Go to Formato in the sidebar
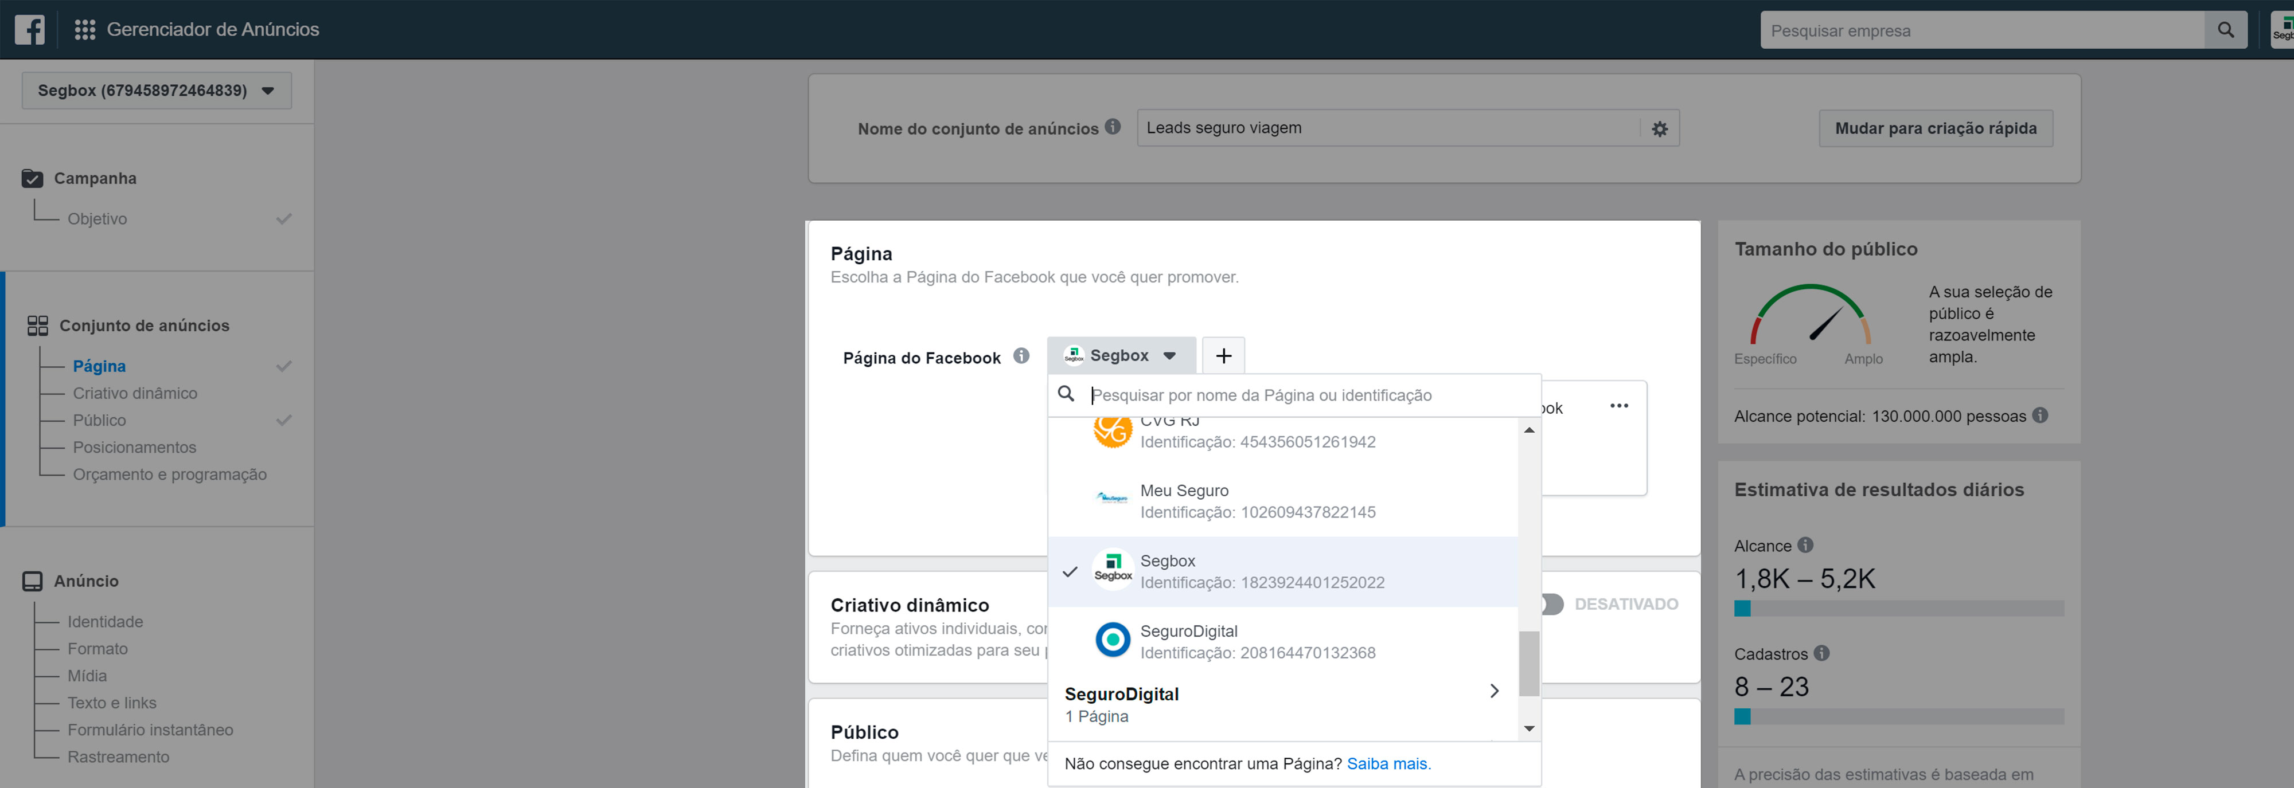The width and height of the screenshot is (2294, 788). [98, 648]
